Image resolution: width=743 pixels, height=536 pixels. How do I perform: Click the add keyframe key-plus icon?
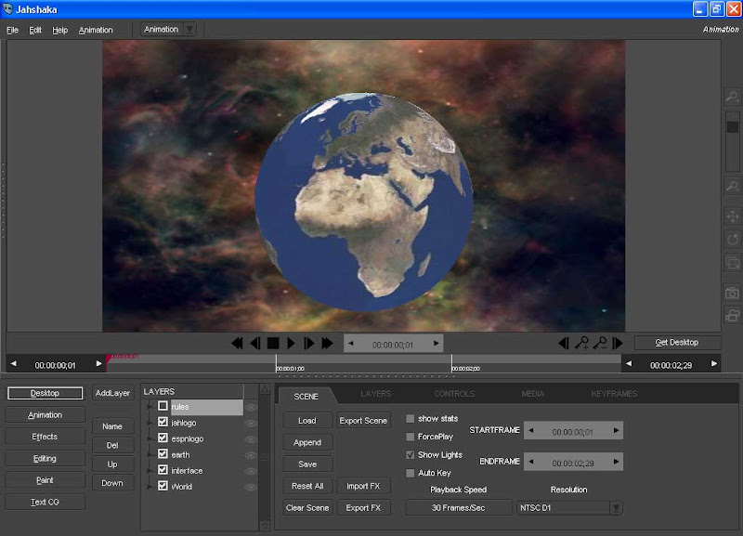(582, 343)
